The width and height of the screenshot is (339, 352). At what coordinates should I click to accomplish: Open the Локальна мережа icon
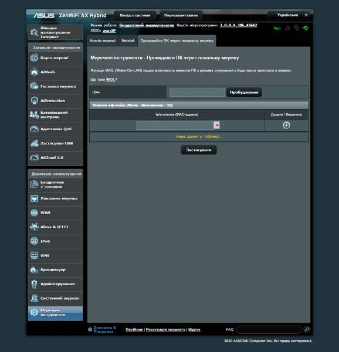[x=34, y=198]
